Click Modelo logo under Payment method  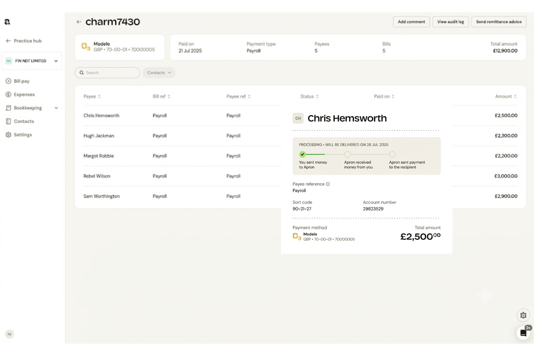tap(297, 237)
